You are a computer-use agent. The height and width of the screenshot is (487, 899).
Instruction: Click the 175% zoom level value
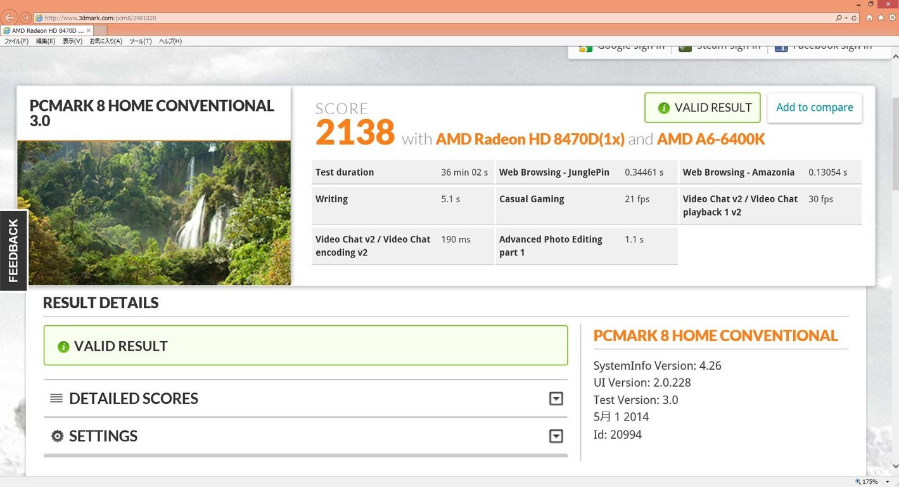tap(870, 482)
